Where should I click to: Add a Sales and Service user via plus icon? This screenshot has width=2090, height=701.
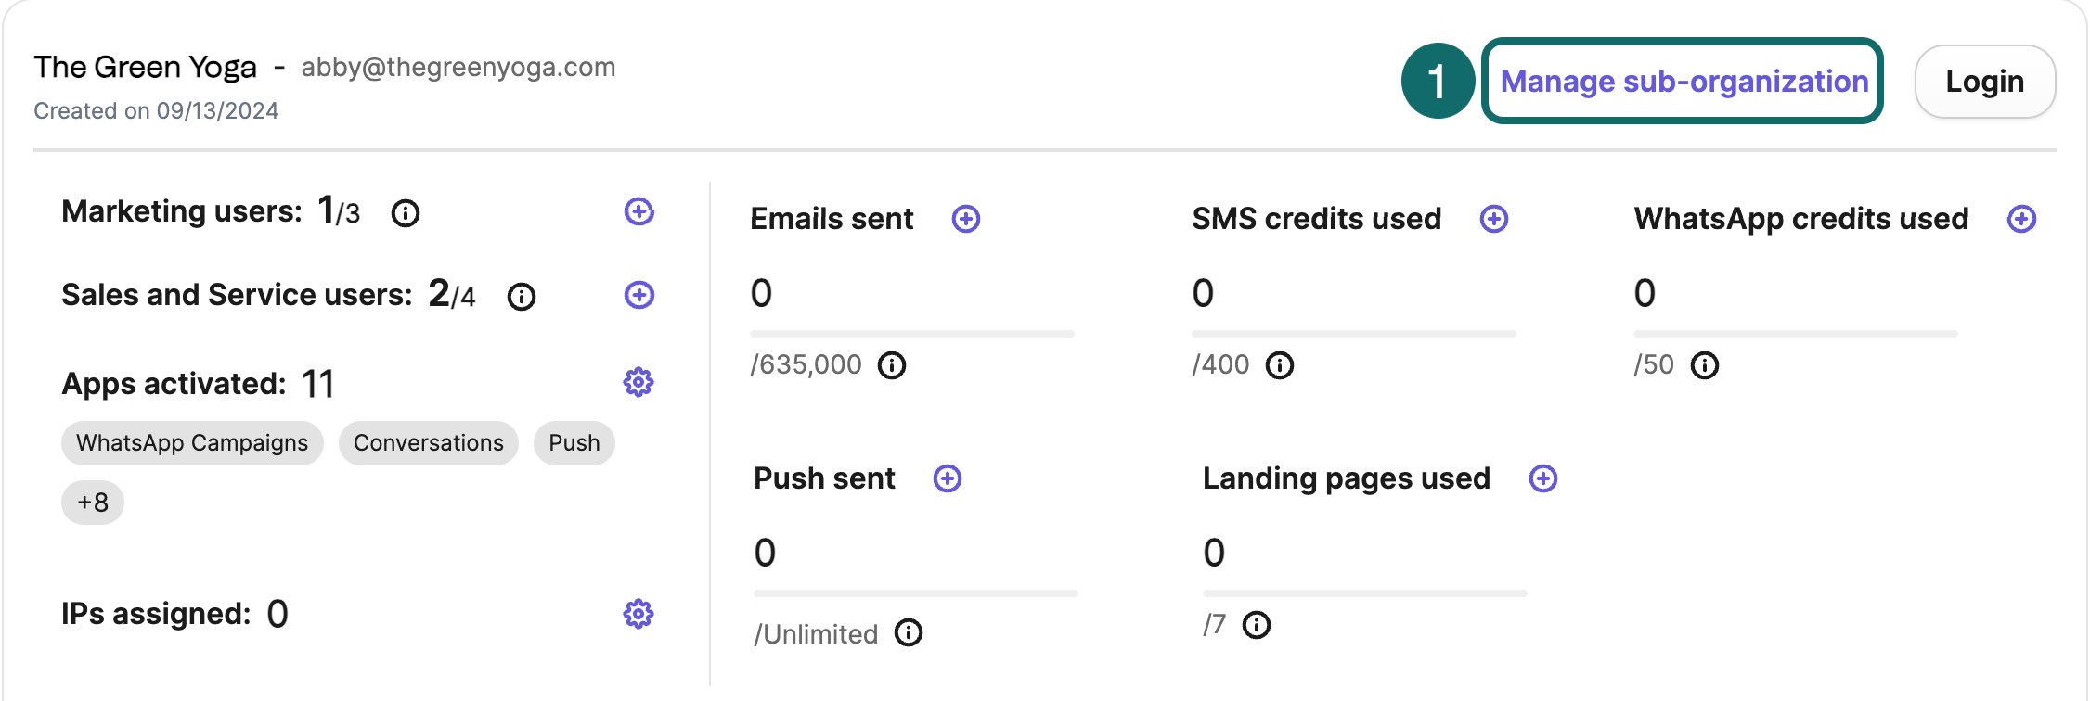coord(639,295)
